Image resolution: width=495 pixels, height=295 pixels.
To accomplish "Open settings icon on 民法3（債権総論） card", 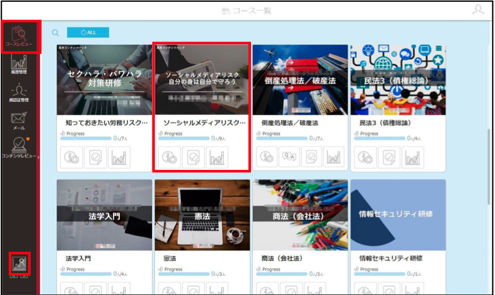I will coord(366,157).
